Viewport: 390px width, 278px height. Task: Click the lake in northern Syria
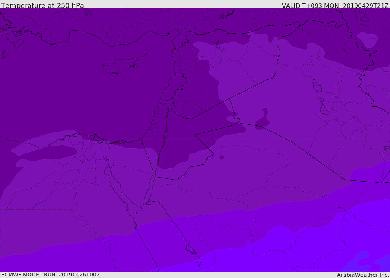tap(220, 46)
